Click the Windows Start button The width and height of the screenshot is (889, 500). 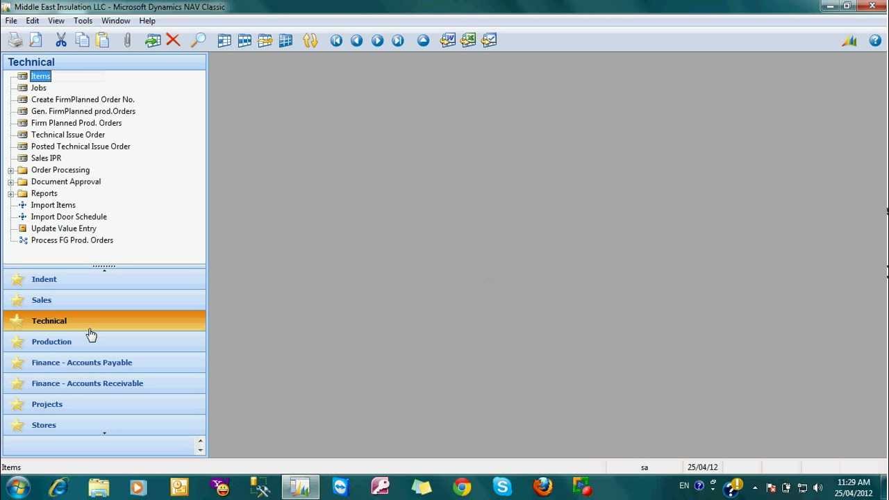click(17, 487)
